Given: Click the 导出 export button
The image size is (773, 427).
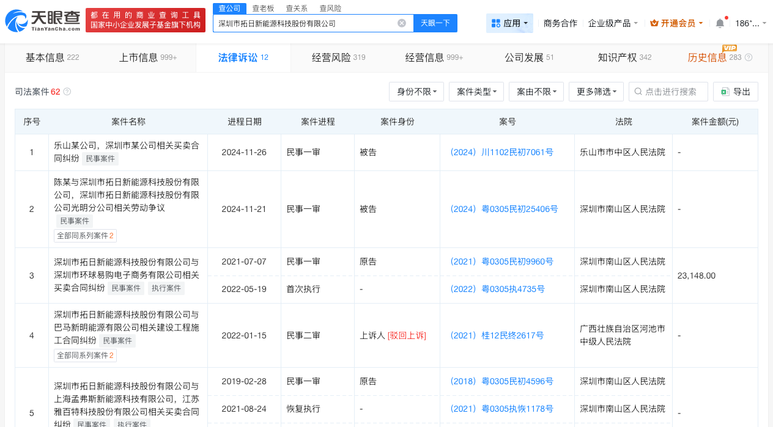Looking at the screenshot, I should tap(736, 92).
